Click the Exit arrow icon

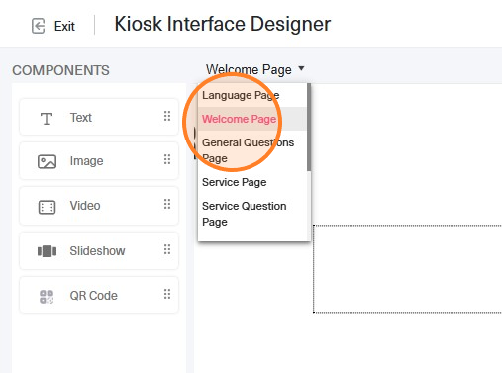click(39, 26)
